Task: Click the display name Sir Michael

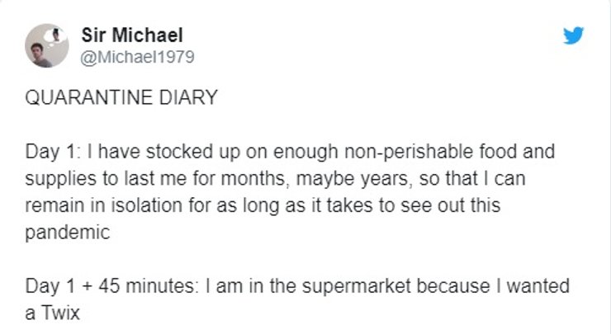Action: coord(132,35)
